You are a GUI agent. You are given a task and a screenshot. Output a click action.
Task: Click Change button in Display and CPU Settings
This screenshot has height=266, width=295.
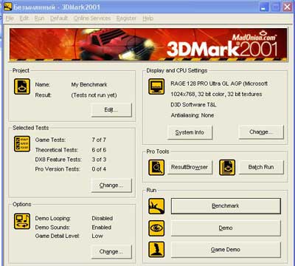(x=261, y=132)
